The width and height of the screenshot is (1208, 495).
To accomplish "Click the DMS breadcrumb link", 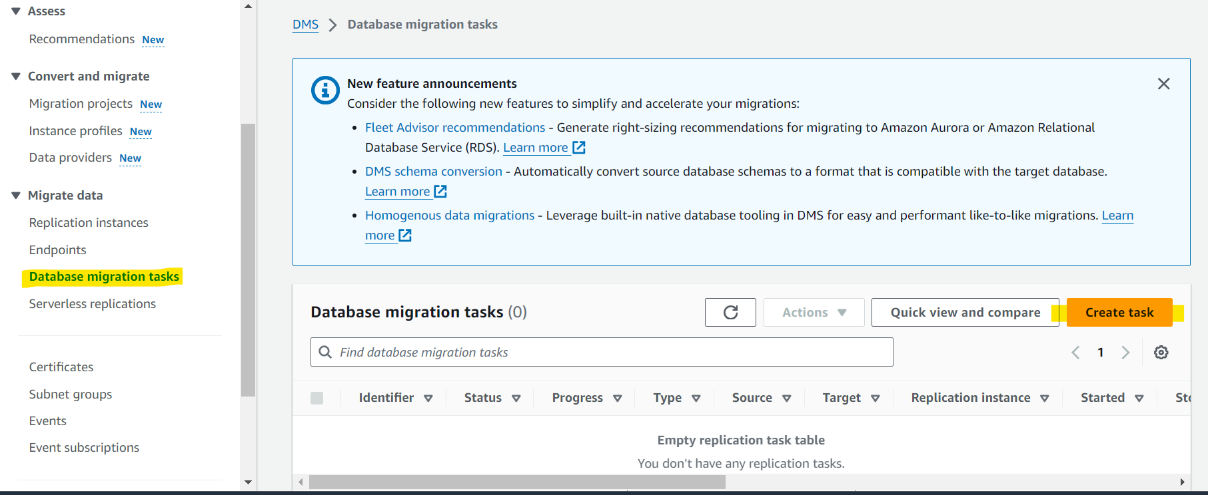I will click(x=306, y=25).
